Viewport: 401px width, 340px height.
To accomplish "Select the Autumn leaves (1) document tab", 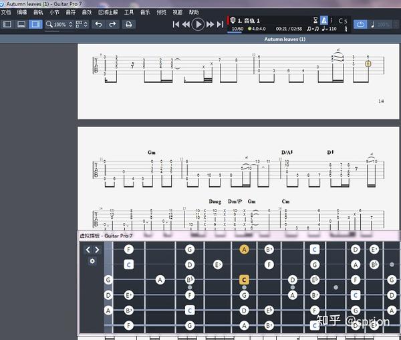I will click(x=285, y=39).
